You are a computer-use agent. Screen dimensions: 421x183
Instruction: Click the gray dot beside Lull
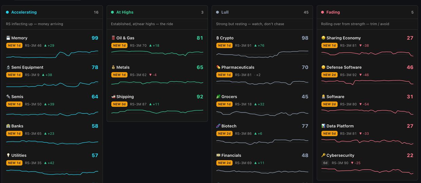218,12
